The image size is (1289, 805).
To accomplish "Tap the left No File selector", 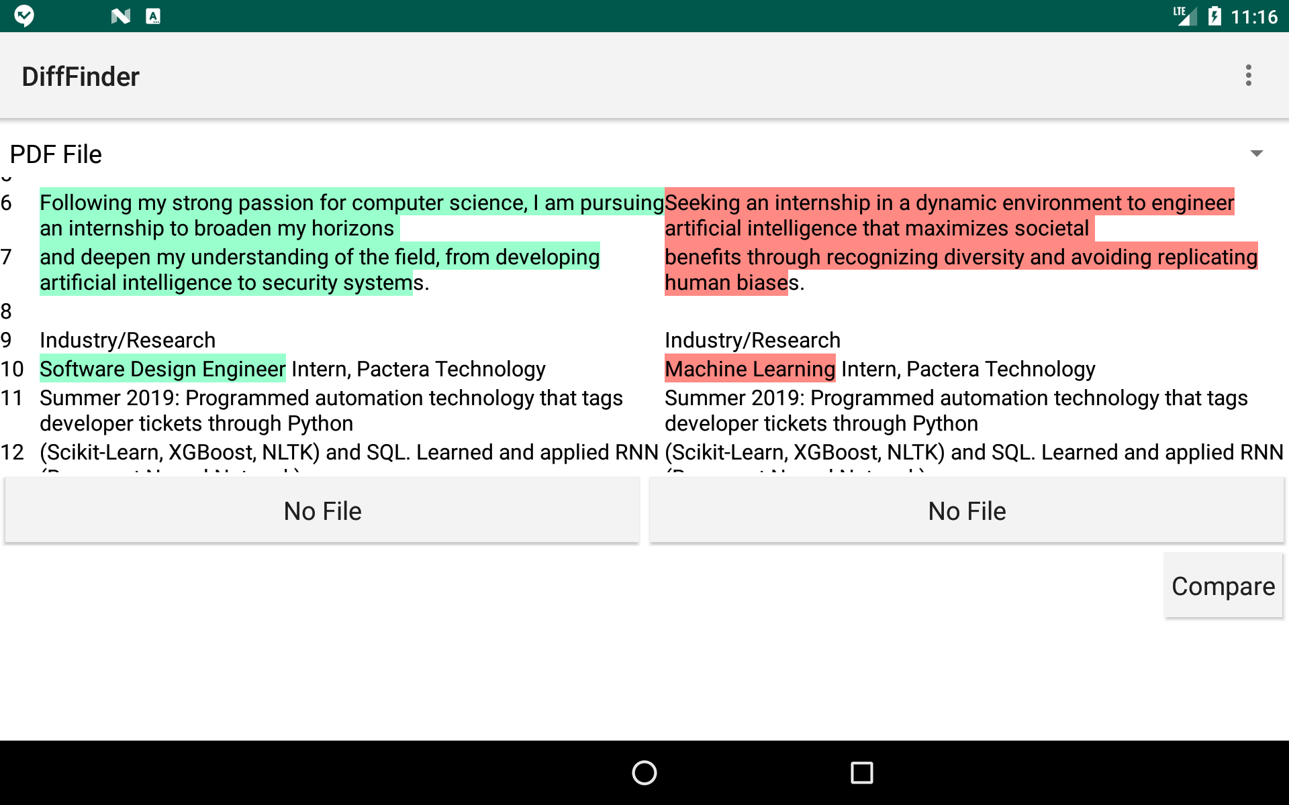I will pos(322,511).
